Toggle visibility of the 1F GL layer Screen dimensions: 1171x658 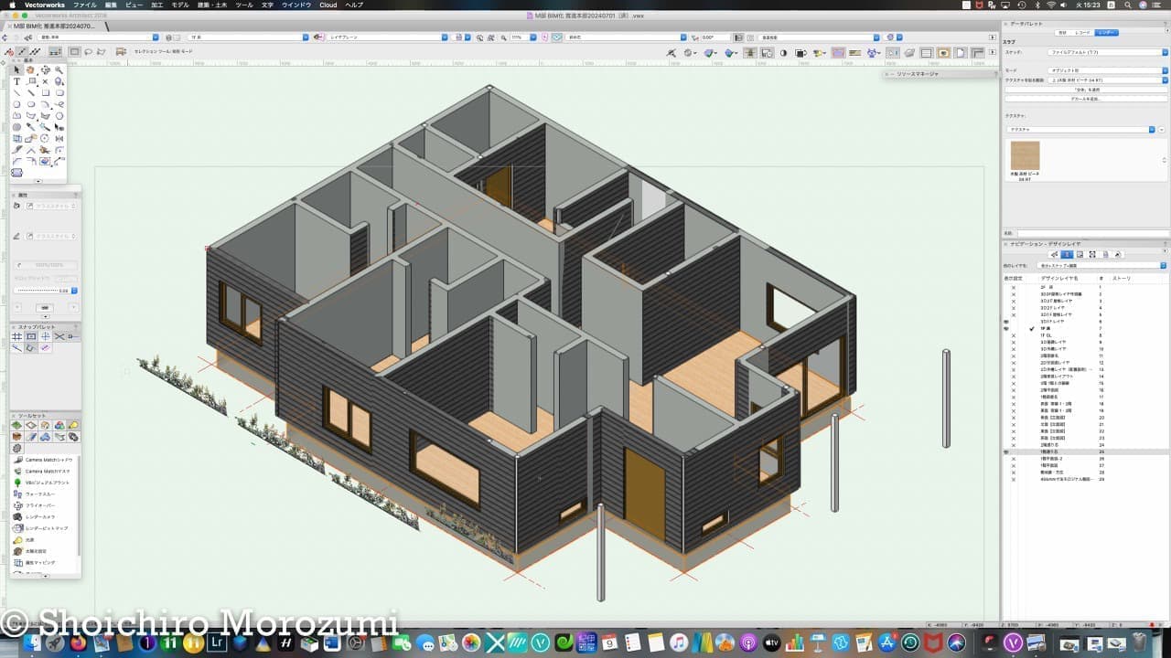[x=1013, y=335]
